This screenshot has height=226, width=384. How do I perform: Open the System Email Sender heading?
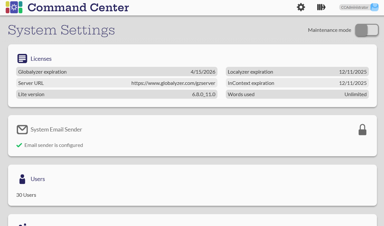point(56,130)
